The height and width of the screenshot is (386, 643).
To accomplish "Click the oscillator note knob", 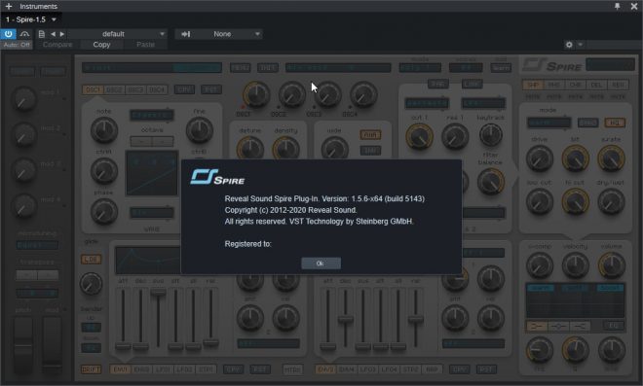I will click(x=104, y=130).
